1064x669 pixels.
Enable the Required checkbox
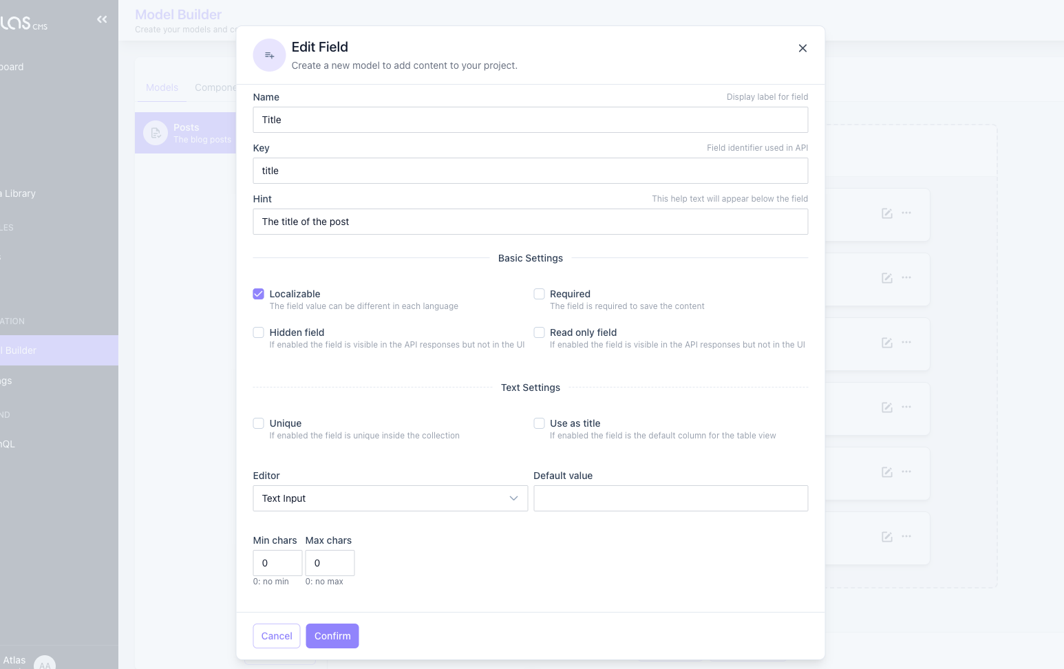tap(539, 294)
